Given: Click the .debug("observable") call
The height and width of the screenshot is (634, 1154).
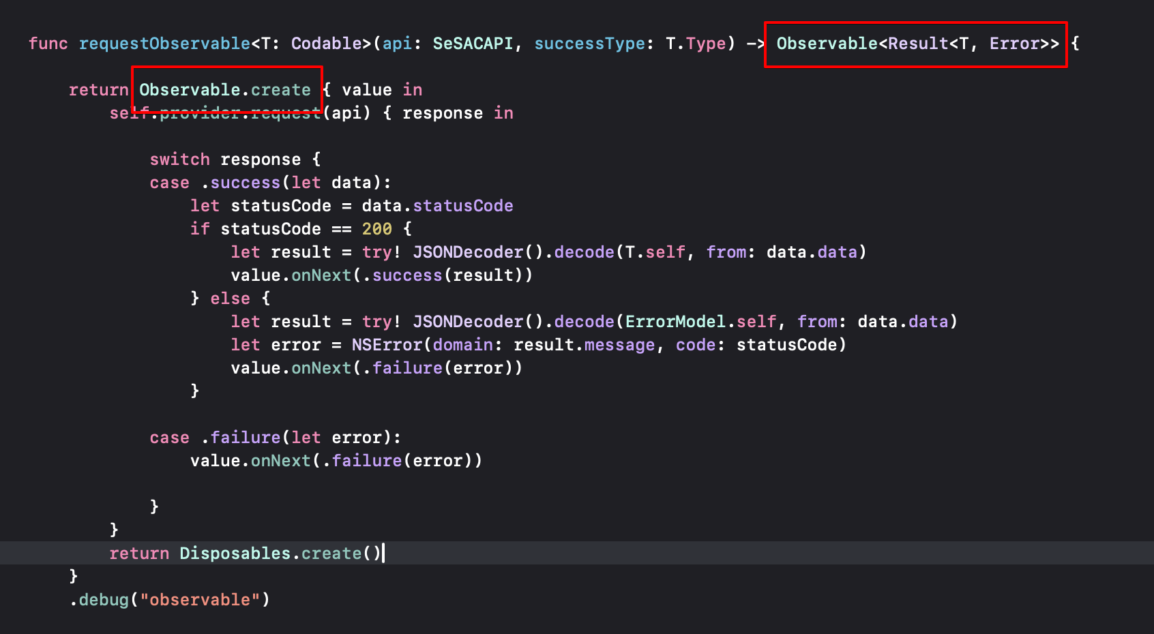Looking at the screenshot, I should pyautogui.click(x=170, y=600).
